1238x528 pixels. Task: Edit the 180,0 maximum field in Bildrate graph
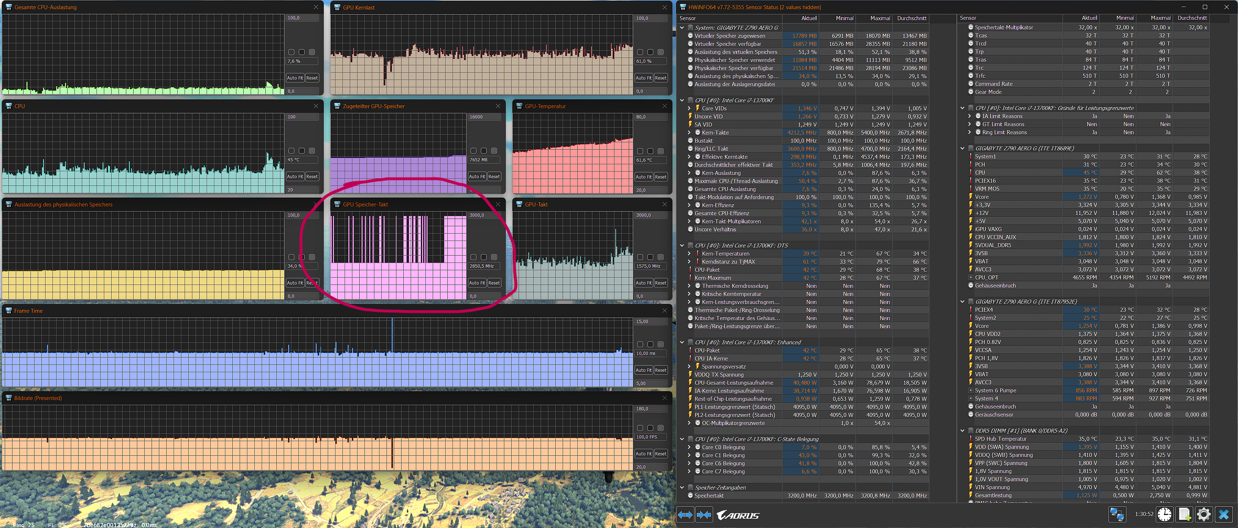pyautogui.click(x=651, y=409)
